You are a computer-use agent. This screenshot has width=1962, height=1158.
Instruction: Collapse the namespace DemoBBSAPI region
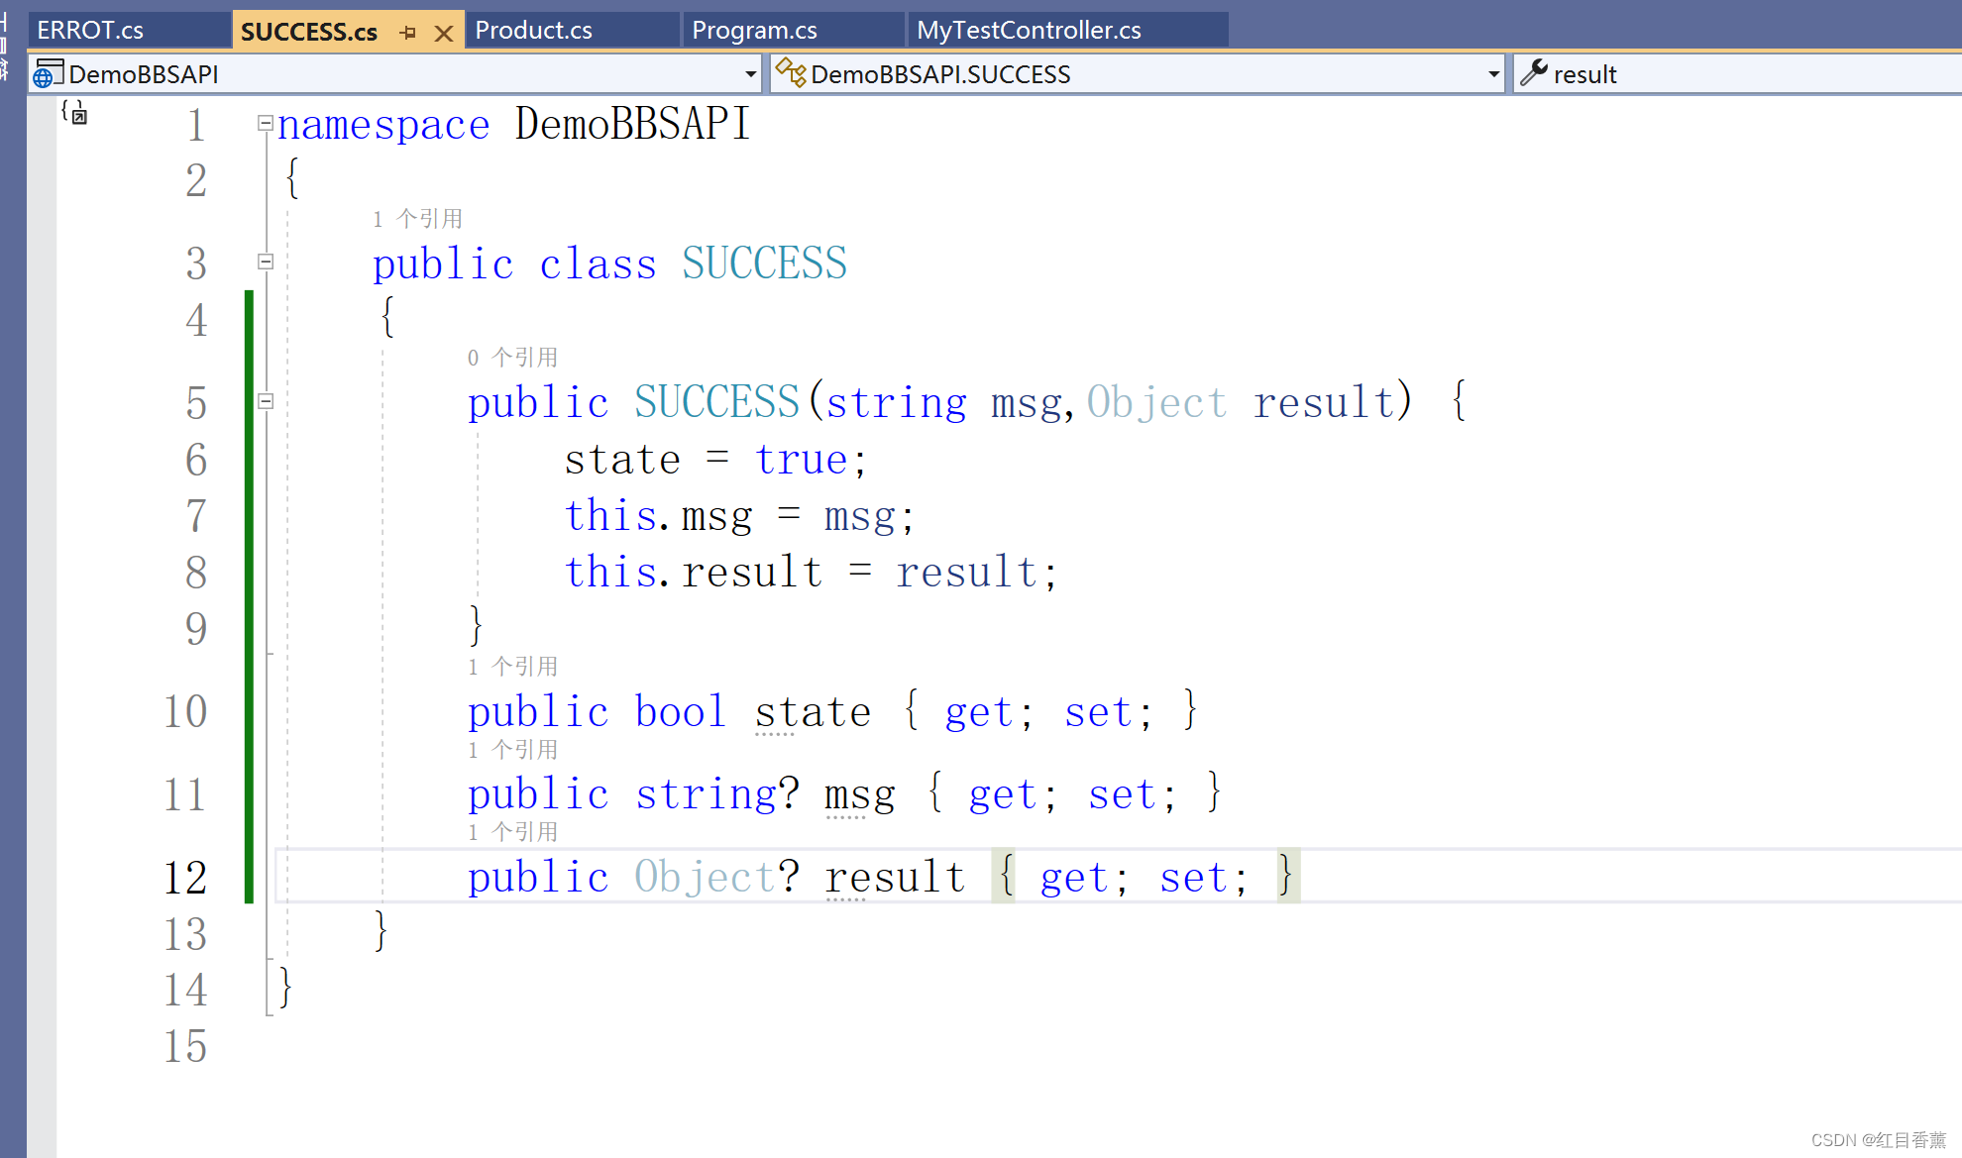pyautogui.click(x=265, y=122)
